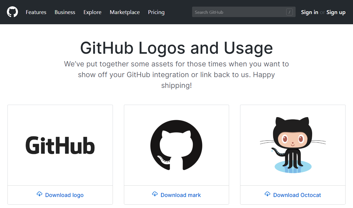353x208 pixels.
Task: View the Pricing page
Action: 156,12
